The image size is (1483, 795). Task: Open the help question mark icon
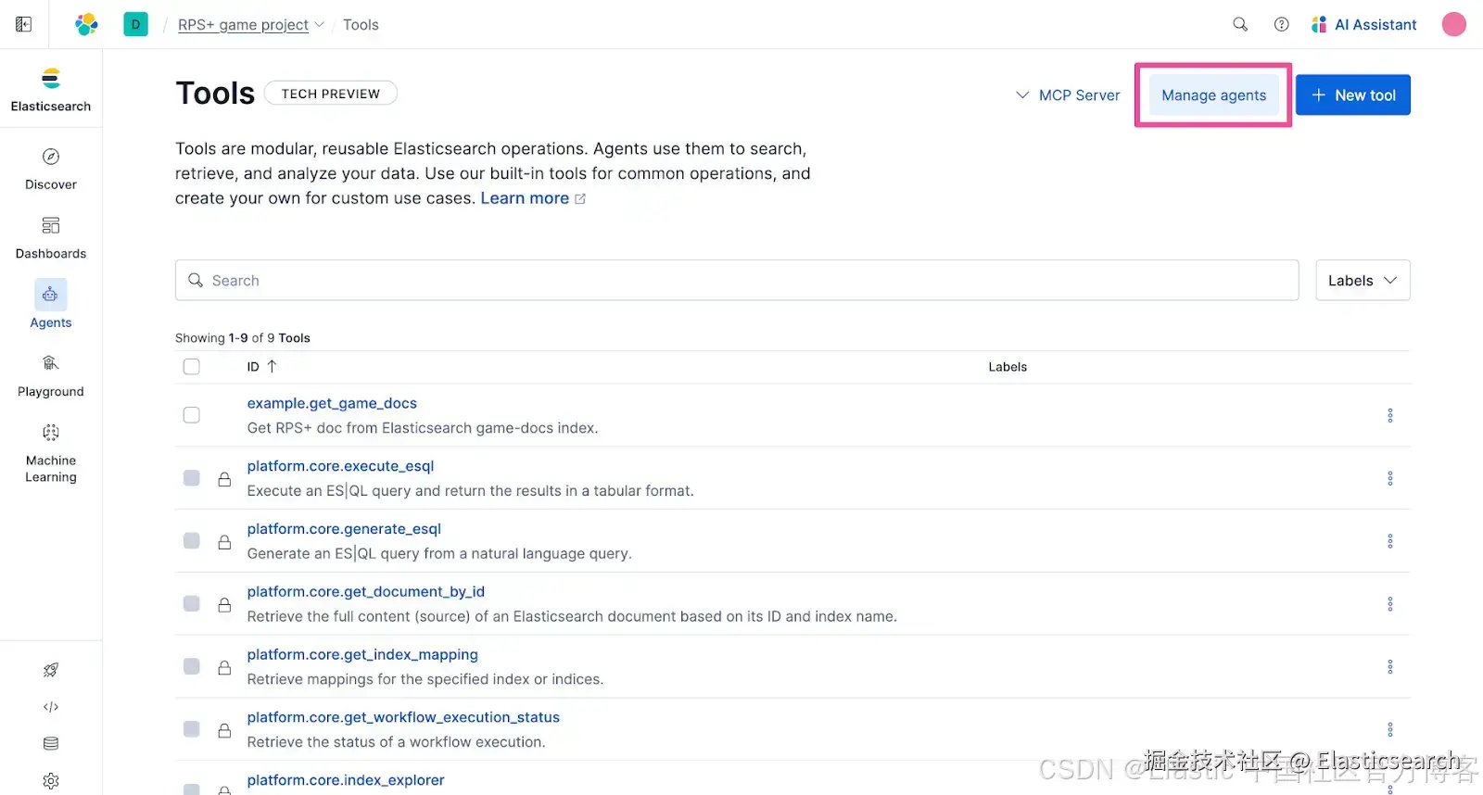pos(1282,24)
